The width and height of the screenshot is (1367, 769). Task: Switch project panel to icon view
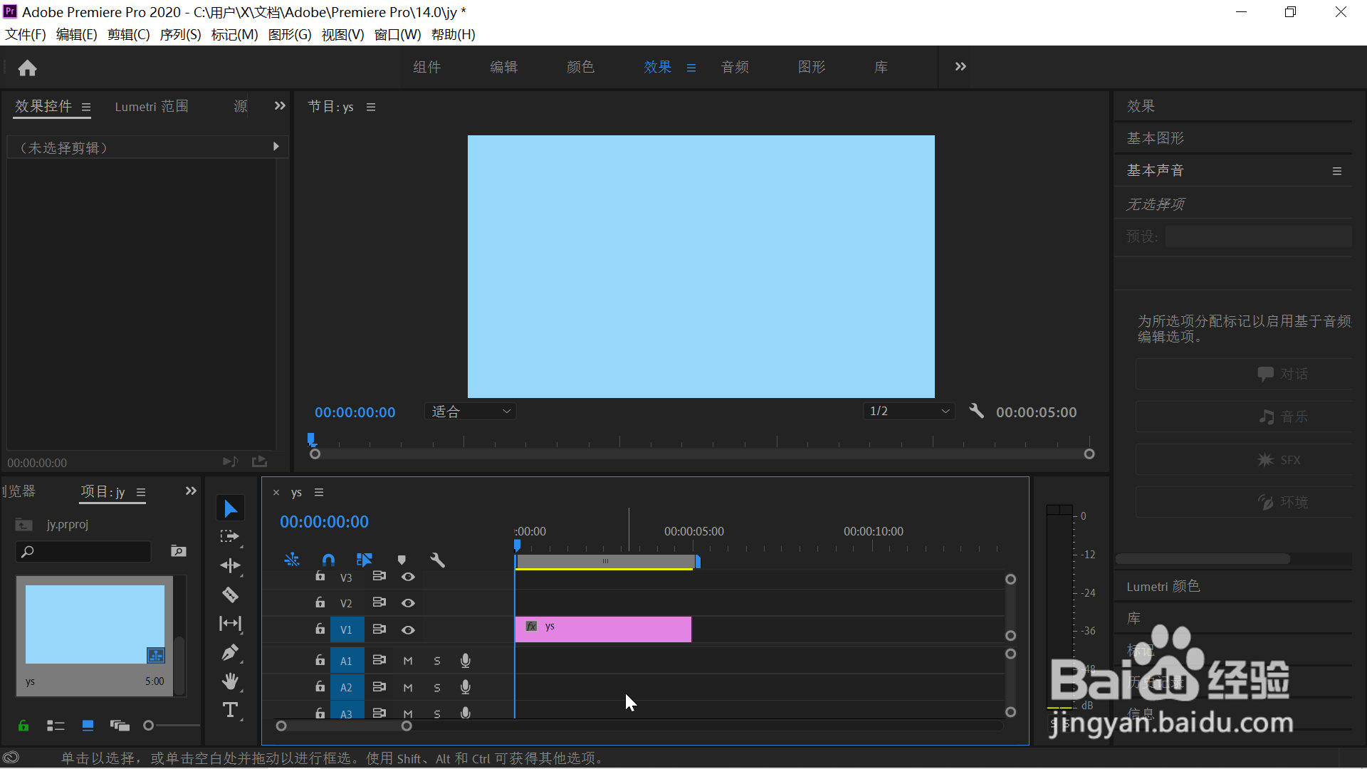(88, 726)
